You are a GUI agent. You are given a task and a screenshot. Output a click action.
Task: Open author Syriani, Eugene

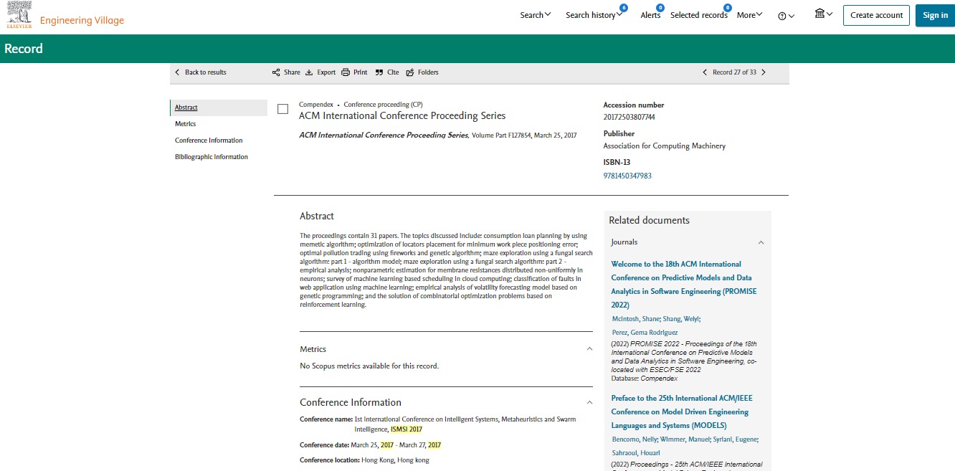click(735, 439)
